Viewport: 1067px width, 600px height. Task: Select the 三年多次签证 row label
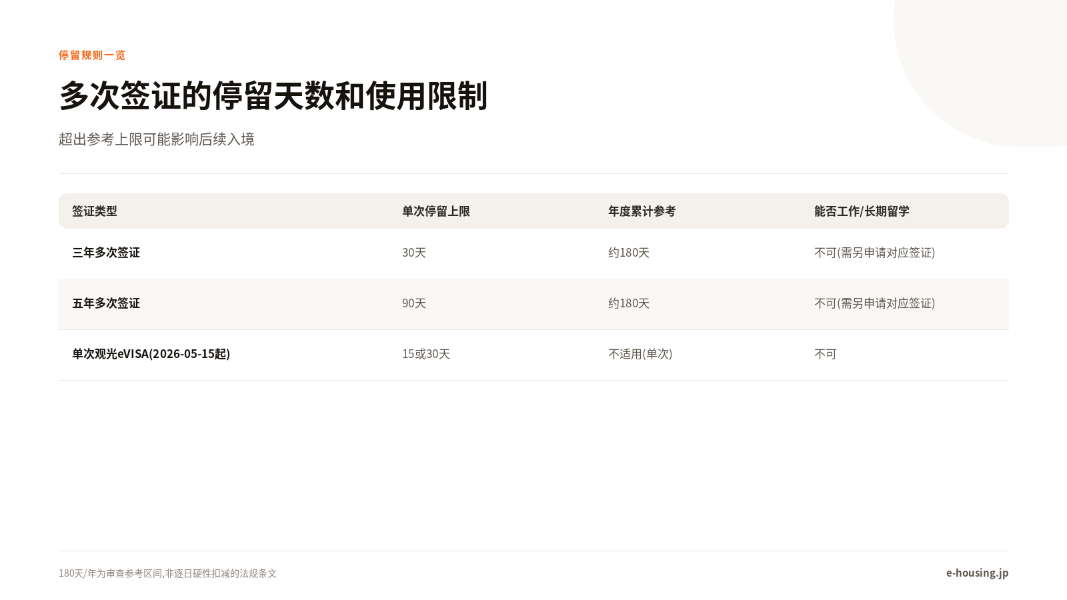106,253
